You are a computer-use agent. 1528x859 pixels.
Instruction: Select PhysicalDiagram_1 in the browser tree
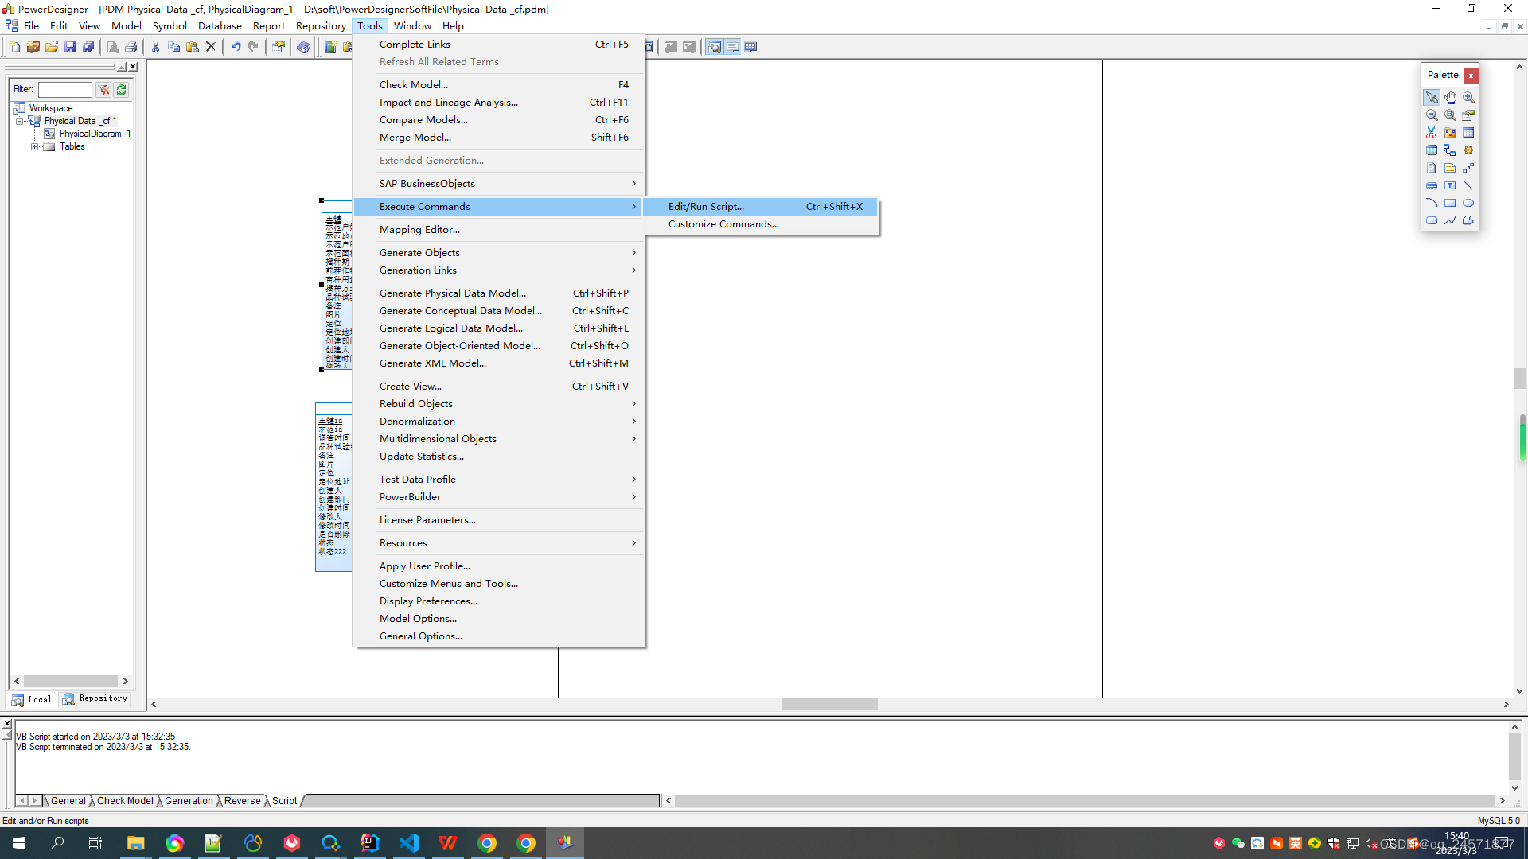click(x=95, y=134)
